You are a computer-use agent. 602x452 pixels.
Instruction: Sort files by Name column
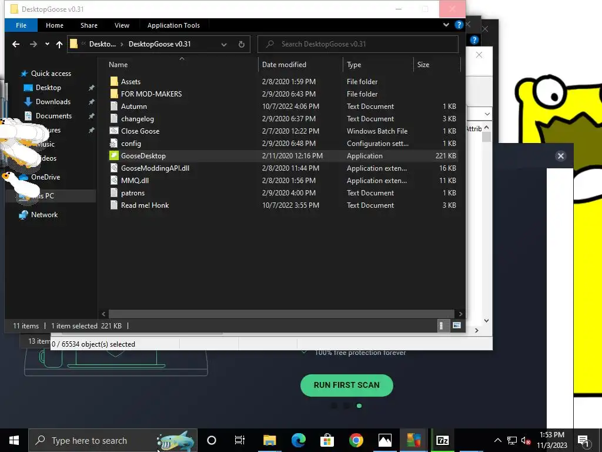[118, 65]
